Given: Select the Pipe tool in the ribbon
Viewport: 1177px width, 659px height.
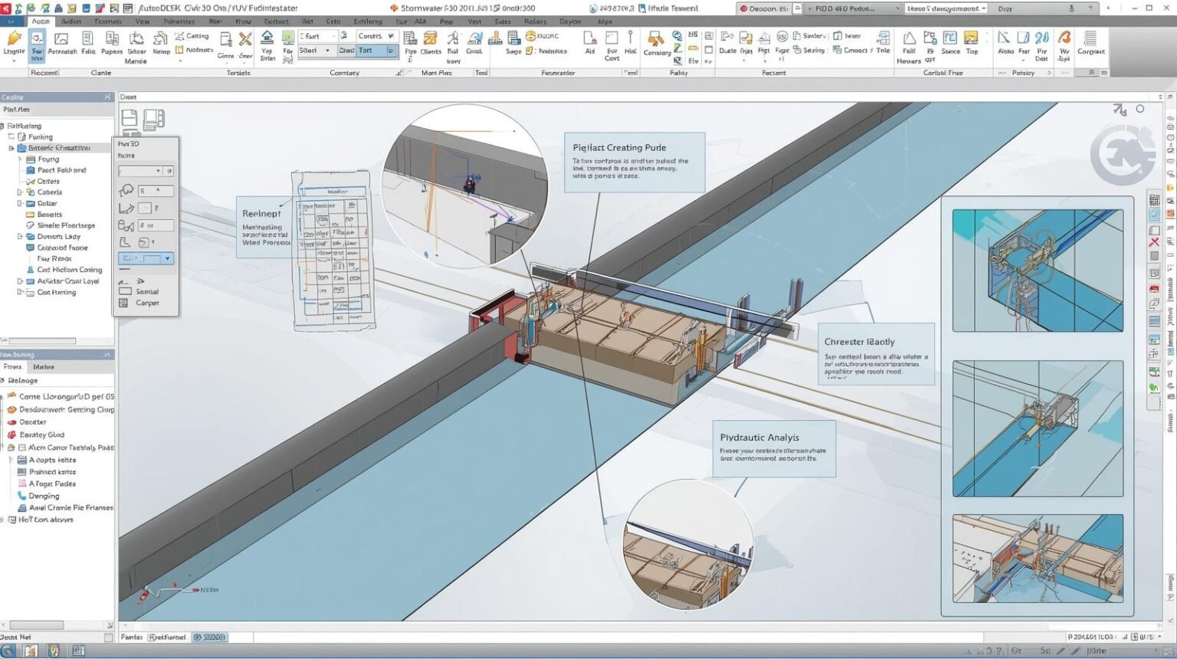Looking at the screenshot, I should point(409,42).
